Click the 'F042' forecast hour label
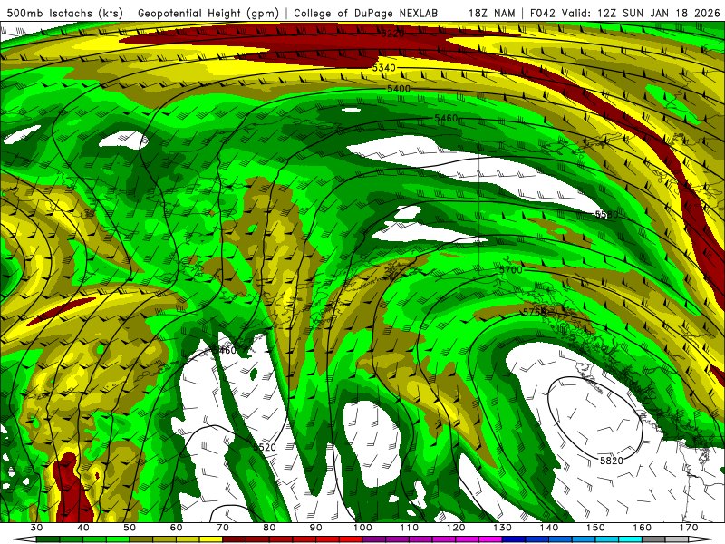 point(543,13)
